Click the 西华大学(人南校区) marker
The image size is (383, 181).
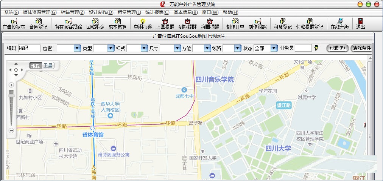(x=110, y=116)
